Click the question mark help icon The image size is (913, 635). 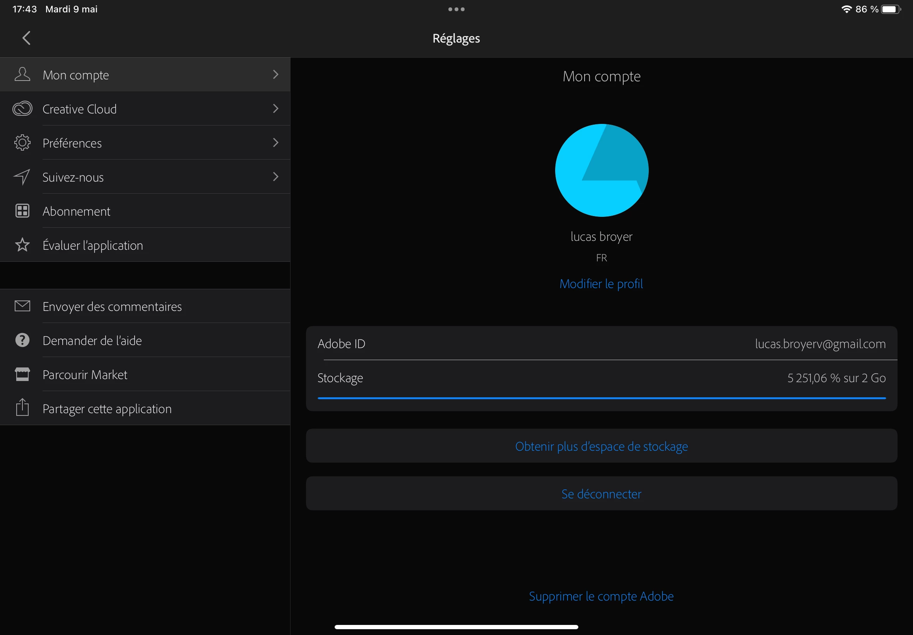click(22, 340)
